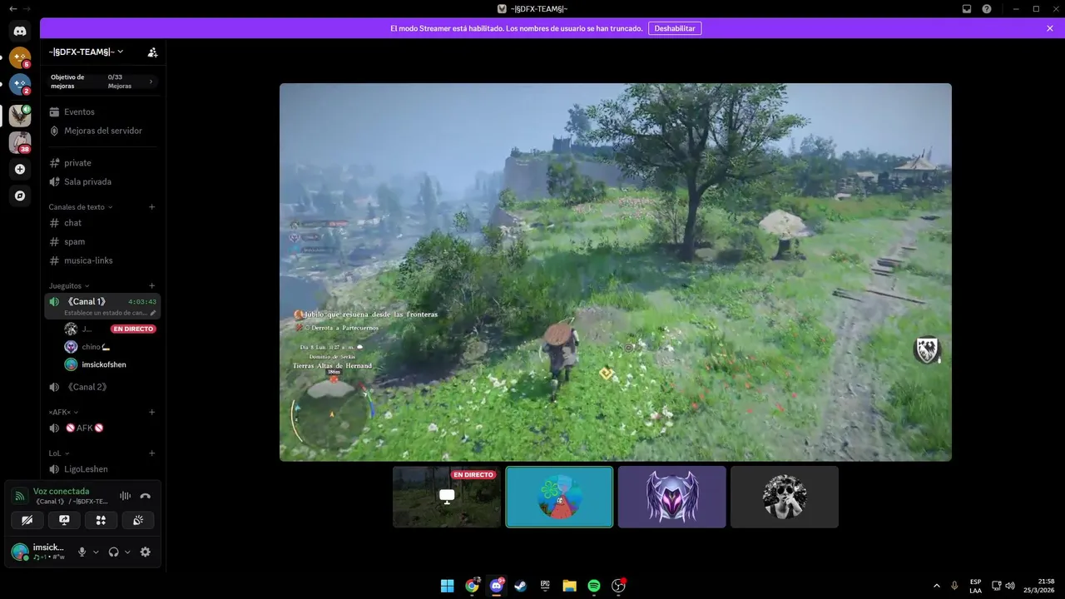Collapse the Jueguitos category
Screen dimensions: 1065x599
pos(69,285)
